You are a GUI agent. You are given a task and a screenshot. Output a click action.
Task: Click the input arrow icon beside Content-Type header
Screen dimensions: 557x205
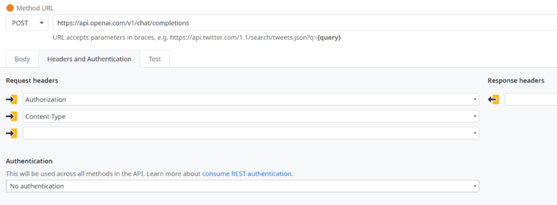point(12,116)
